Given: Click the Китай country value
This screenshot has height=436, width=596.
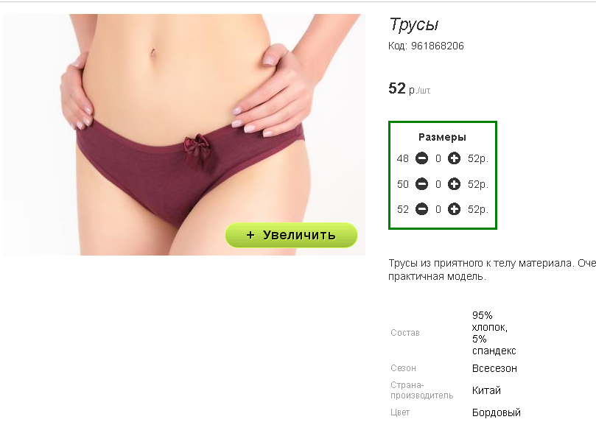Looking at the screenshot, I should click(x=486, y=390).
